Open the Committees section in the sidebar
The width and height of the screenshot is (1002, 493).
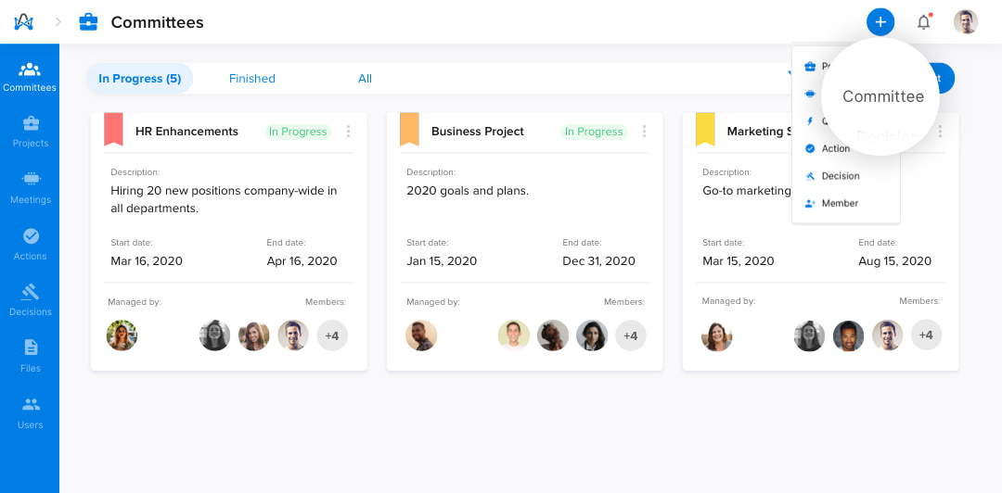click(30, 78)
